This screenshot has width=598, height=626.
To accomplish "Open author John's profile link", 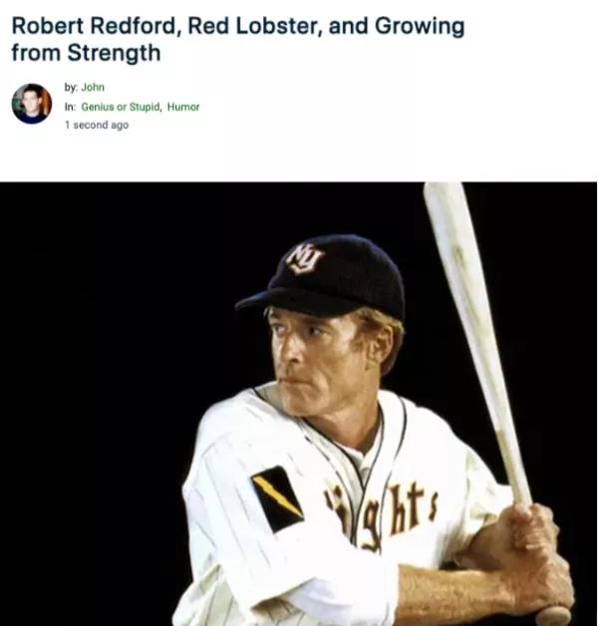I will point(93,88).
